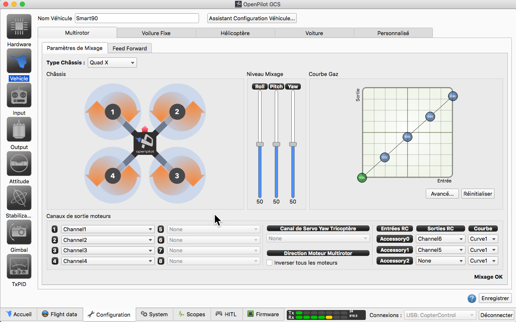Open the Hardware configuration page
This screenshot has width=516, height=322.
tap(19, 27)
